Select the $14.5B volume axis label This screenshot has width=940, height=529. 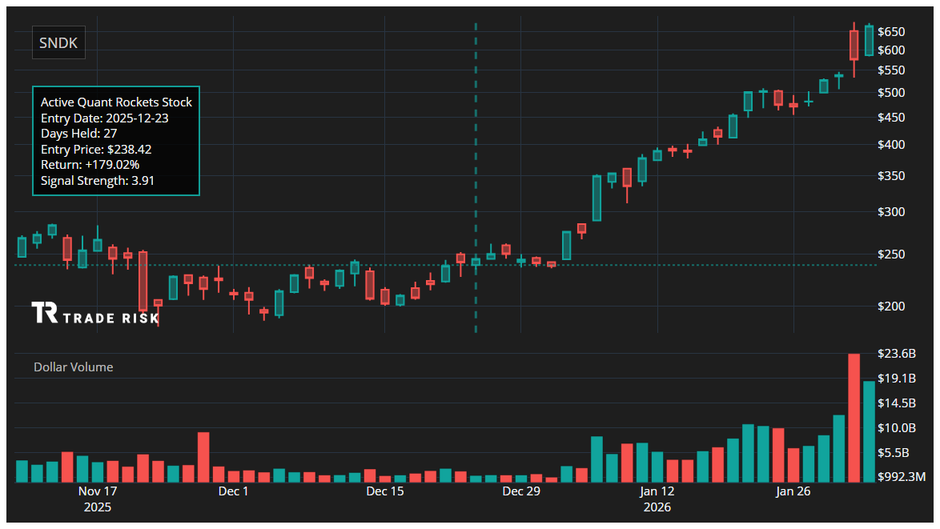897,403
